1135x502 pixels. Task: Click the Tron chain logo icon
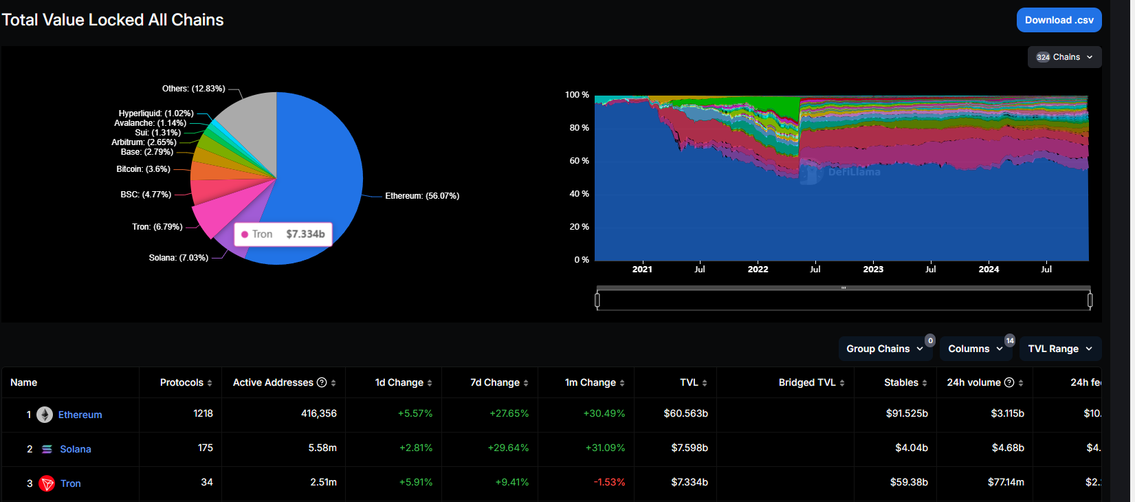(47, 483)
